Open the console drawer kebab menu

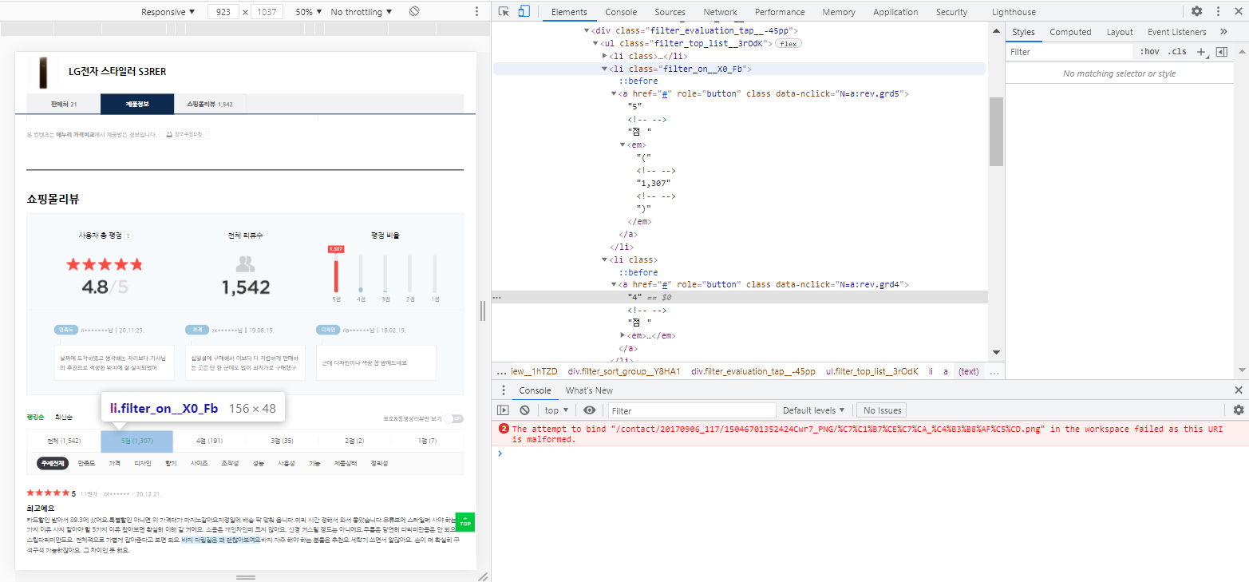tap(503, 390)
